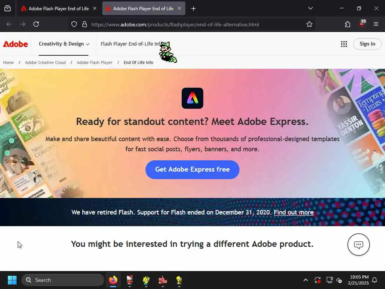Reload the current Adobe page
Viewport: 385px width, 289px height.
pyautogui.click(x=36, y=24)
